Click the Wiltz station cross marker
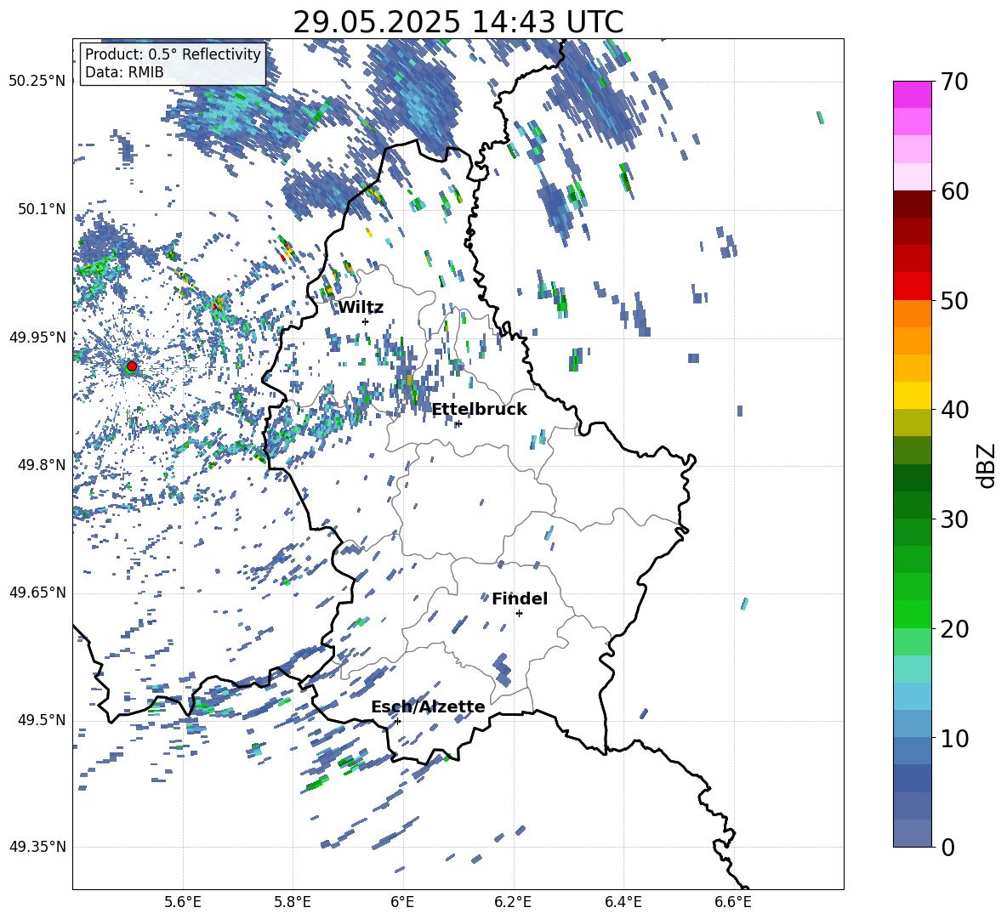This screenshot has width=1007, height=919. (366, 321)
